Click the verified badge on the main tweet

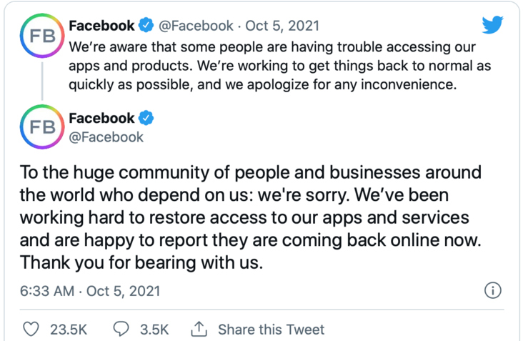146,118
